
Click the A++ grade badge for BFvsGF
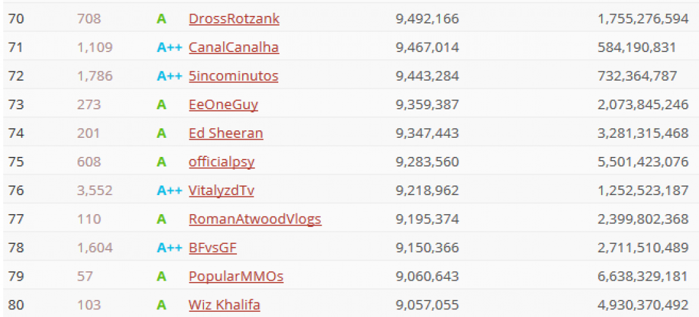coord(170,248)
